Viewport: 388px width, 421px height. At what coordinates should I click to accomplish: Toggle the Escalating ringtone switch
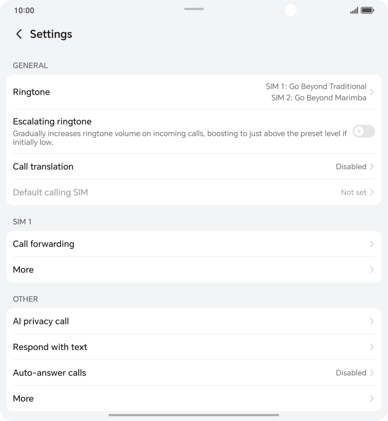point(363,132)
